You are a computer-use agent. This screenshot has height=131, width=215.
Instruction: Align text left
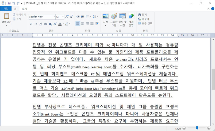point(78,23)
